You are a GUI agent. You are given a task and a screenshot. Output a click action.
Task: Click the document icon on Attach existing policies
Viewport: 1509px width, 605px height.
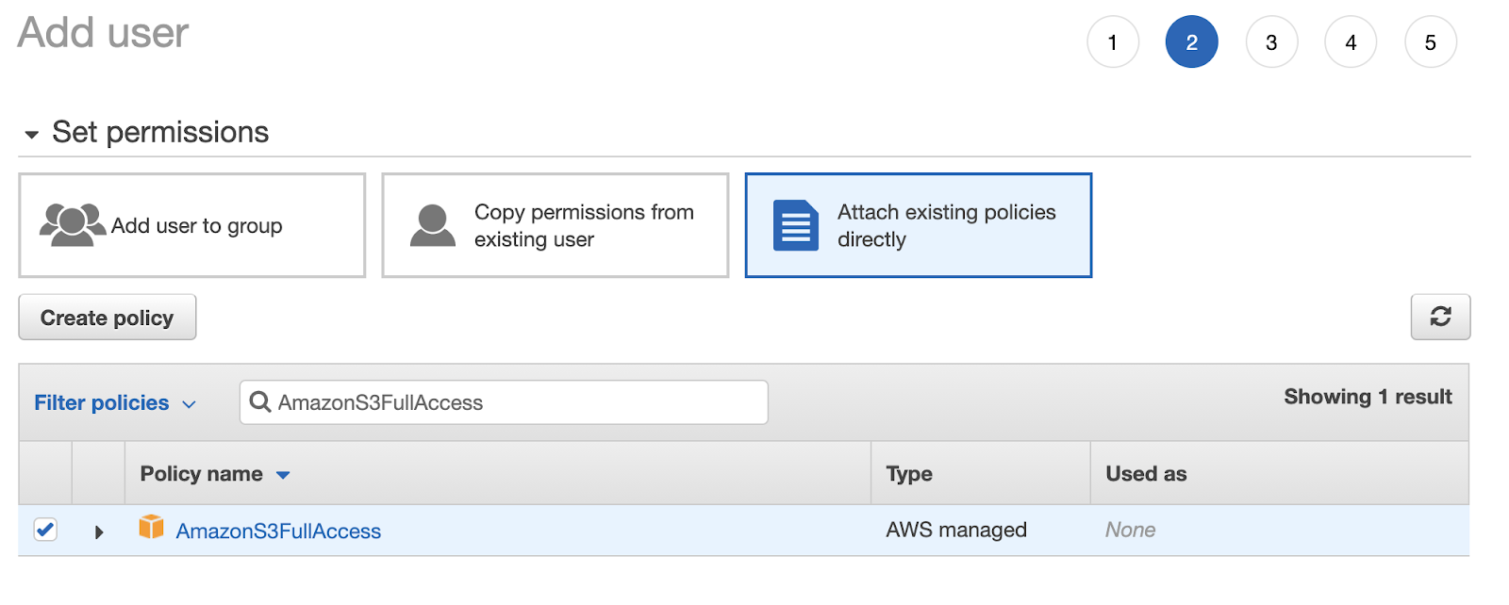tap(796, 225)
